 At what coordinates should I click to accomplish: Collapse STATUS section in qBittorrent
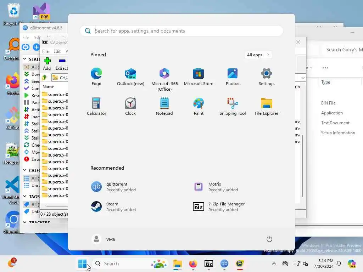[24, 59]
